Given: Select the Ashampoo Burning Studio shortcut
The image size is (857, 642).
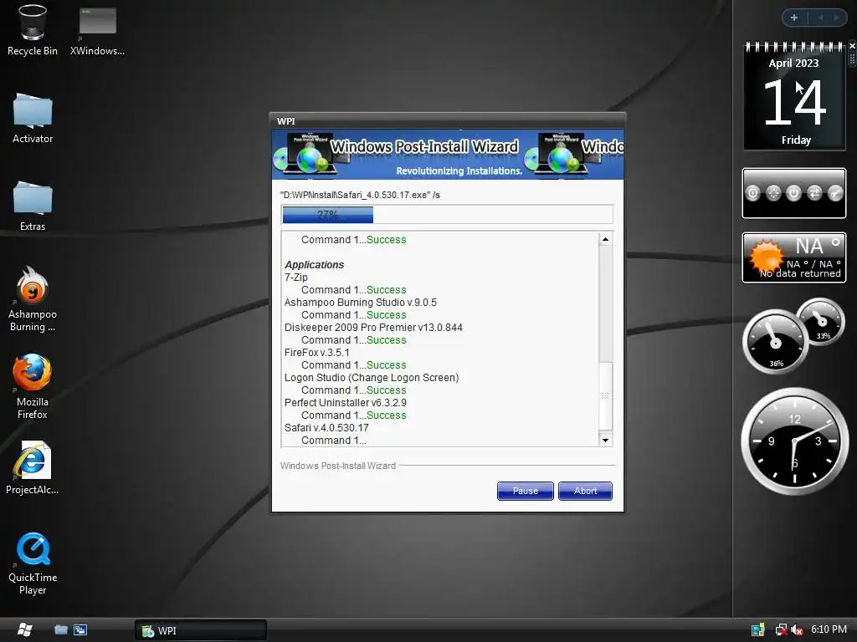Looking at the screenshot, I should (33, 299).
